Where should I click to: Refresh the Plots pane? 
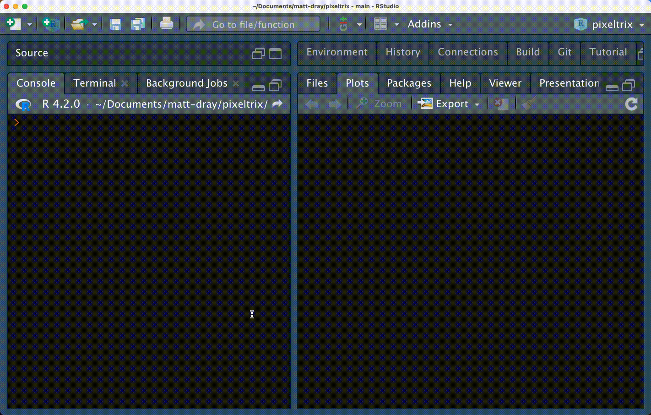pyautogui.click(x=631, y=104)
